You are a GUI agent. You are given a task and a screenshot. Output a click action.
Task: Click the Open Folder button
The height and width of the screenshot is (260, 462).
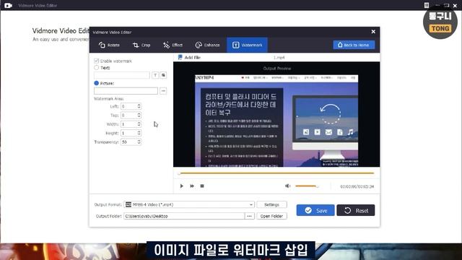click(271, 216)
